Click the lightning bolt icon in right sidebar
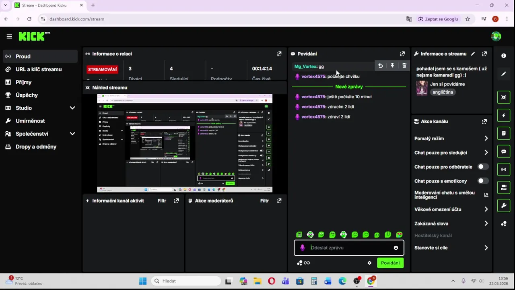Image resolution: width=515 pixels, height=290 pixels. tap(504, 115)
